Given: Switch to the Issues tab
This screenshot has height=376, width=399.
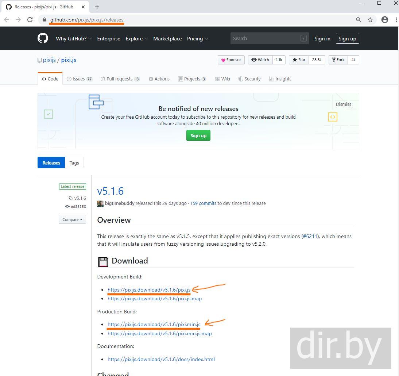Looking at the screenshot, I should (x=80, y=79).
